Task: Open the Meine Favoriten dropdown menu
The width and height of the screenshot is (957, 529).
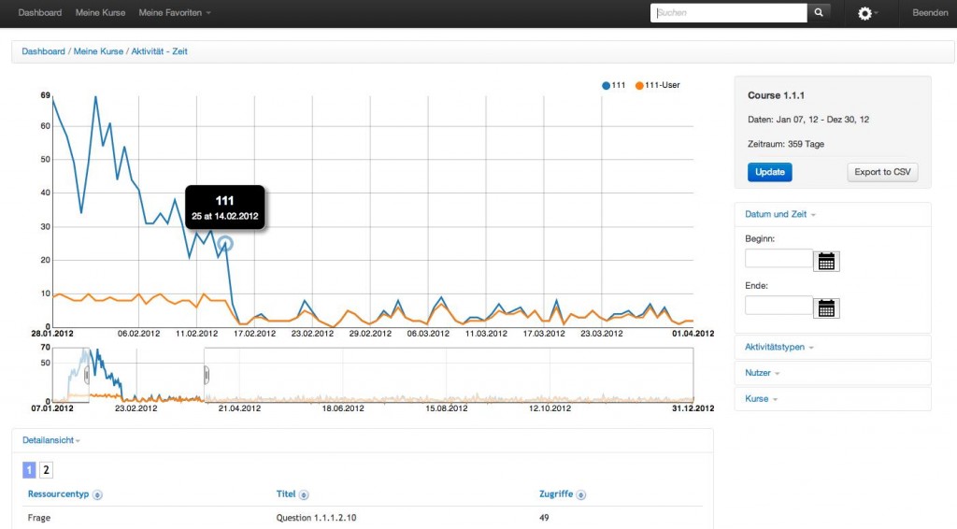Action: (x=174, y=13)
